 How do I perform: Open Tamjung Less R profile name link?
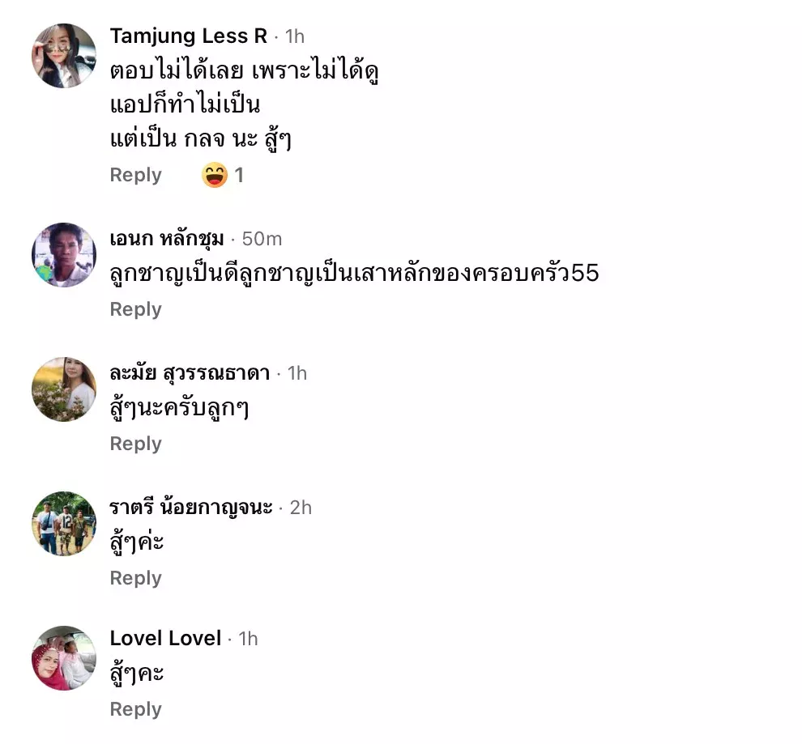tap(188, 36)
